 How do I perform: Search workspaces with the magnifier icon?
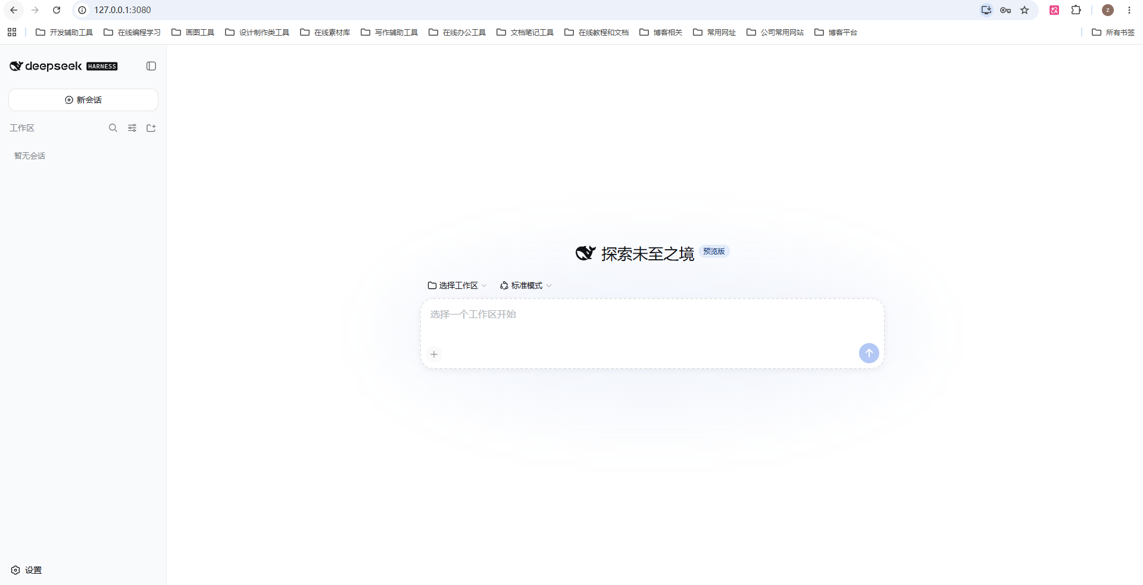(x=113, y=128)
